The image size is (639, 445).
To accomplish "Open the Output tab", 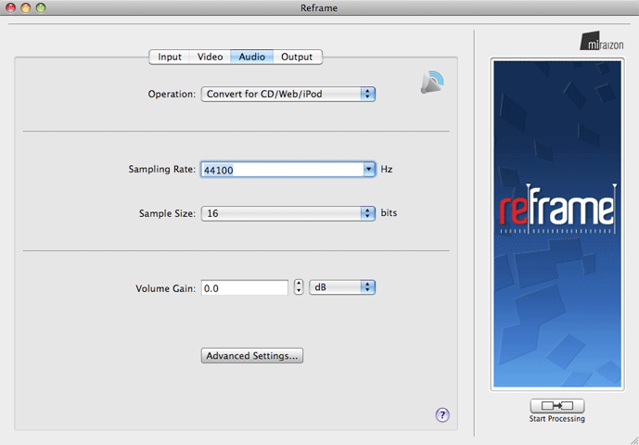I will coord(297,57).
